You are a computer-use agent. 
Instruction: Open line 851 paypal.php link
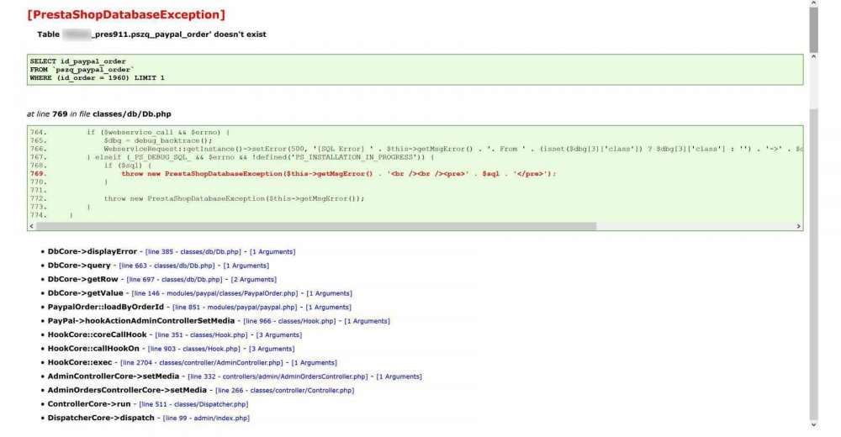point(235,308)
